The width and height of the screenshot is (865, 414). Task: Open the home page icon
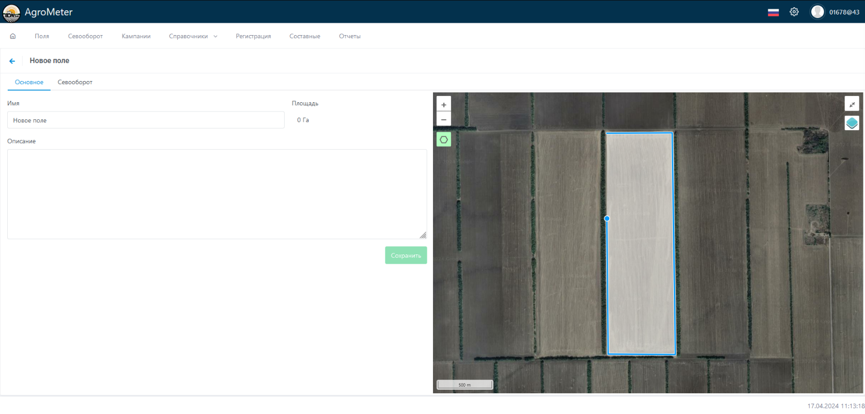13,36
